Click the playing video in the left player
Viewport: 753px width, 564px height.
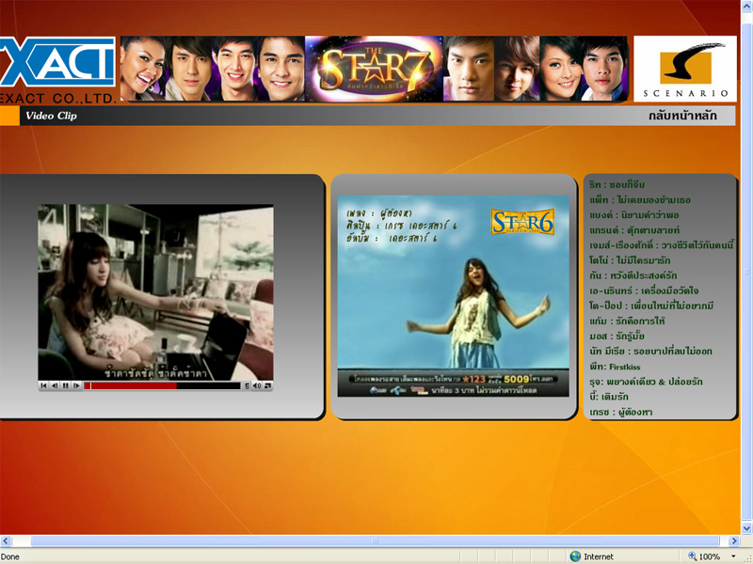155,292
